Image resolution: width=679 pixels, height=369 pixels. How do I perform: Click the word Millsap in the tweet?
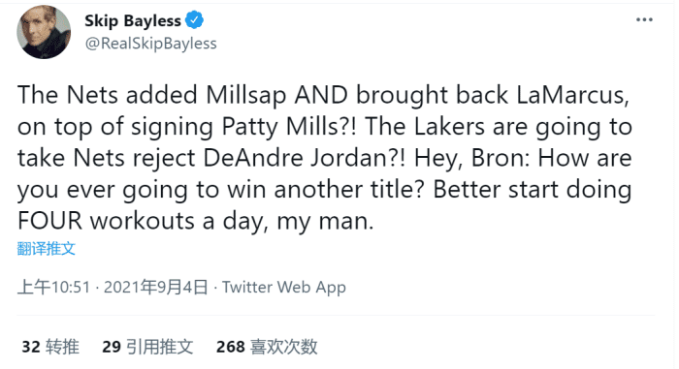pyautogui.click(x=245, y=95)
